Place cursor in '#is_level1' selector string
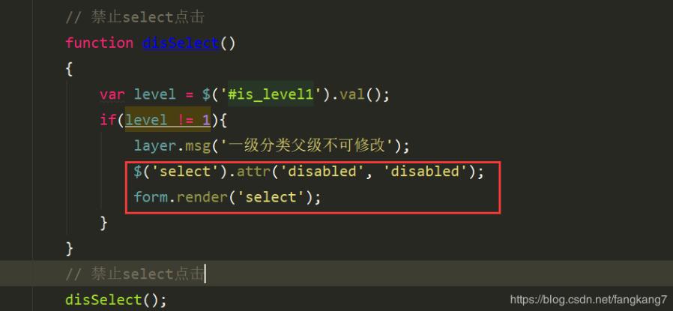Screen dimensions: 673x311 (271, 94)
